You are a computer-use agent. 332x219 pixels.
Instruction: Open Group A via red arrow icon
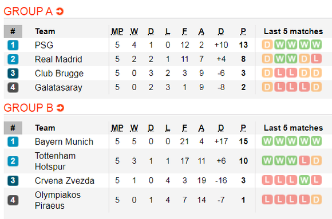click(60, 11)
